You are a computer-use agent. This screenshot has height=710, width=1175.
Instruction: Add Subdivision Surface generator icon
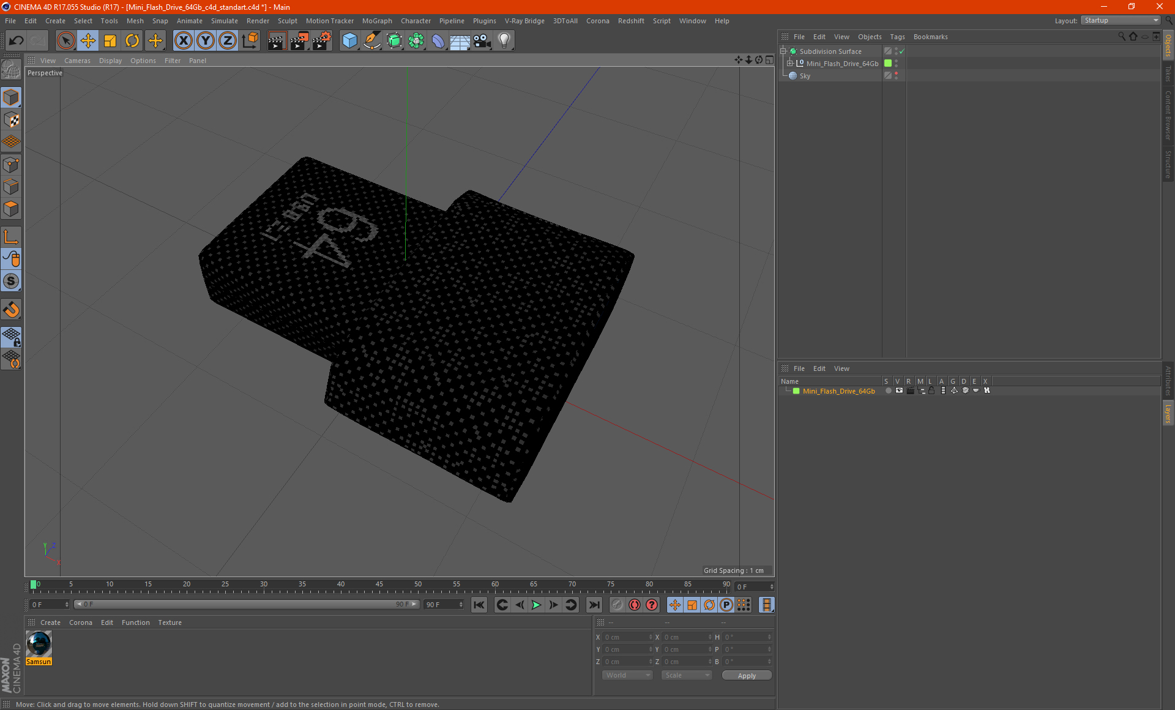click(394, 41)
